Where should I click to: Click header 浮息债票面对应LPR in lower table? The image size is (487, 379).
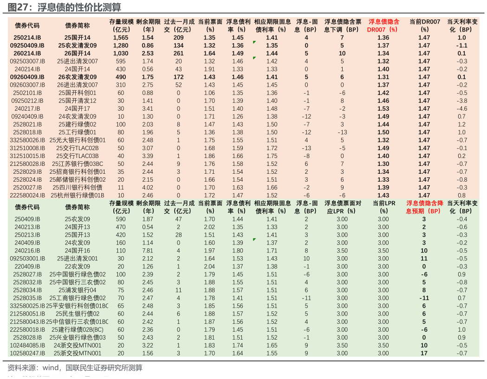pyautogui.click(x=342, y=207)
